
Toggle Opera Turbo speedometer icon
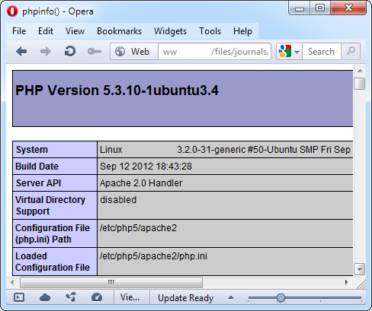coord(97,297)
